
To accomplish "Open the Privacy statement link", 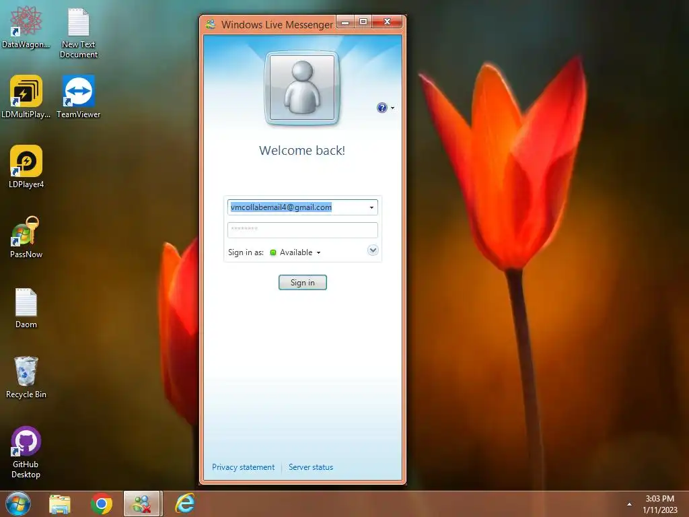I will click(243, 467).
